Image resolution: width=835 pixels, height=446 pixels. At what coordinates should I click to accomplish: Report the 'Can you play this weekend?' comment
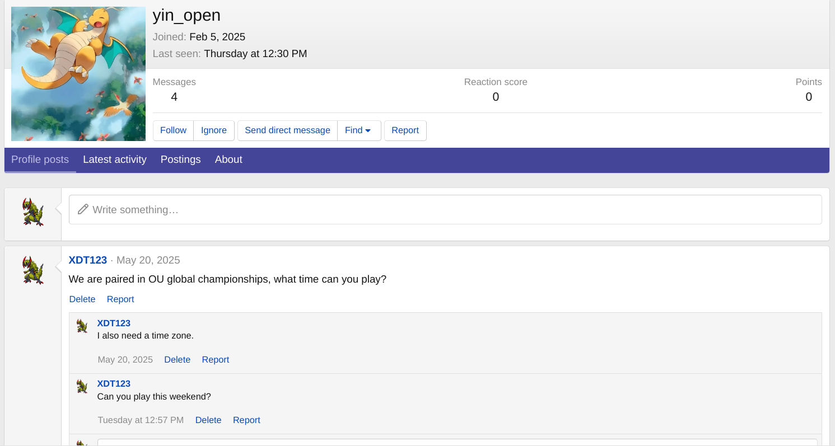point(246,420)
